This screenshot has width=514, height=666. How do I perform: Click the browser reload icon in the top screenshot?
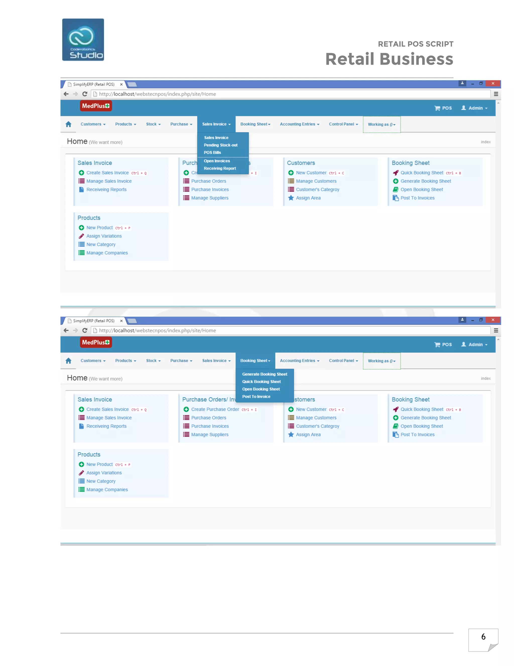pyautogui.click(x=85, y=94)
